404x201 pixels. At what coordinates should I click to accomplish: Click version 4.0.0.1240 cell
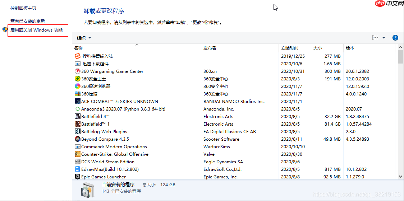[356, 94]
